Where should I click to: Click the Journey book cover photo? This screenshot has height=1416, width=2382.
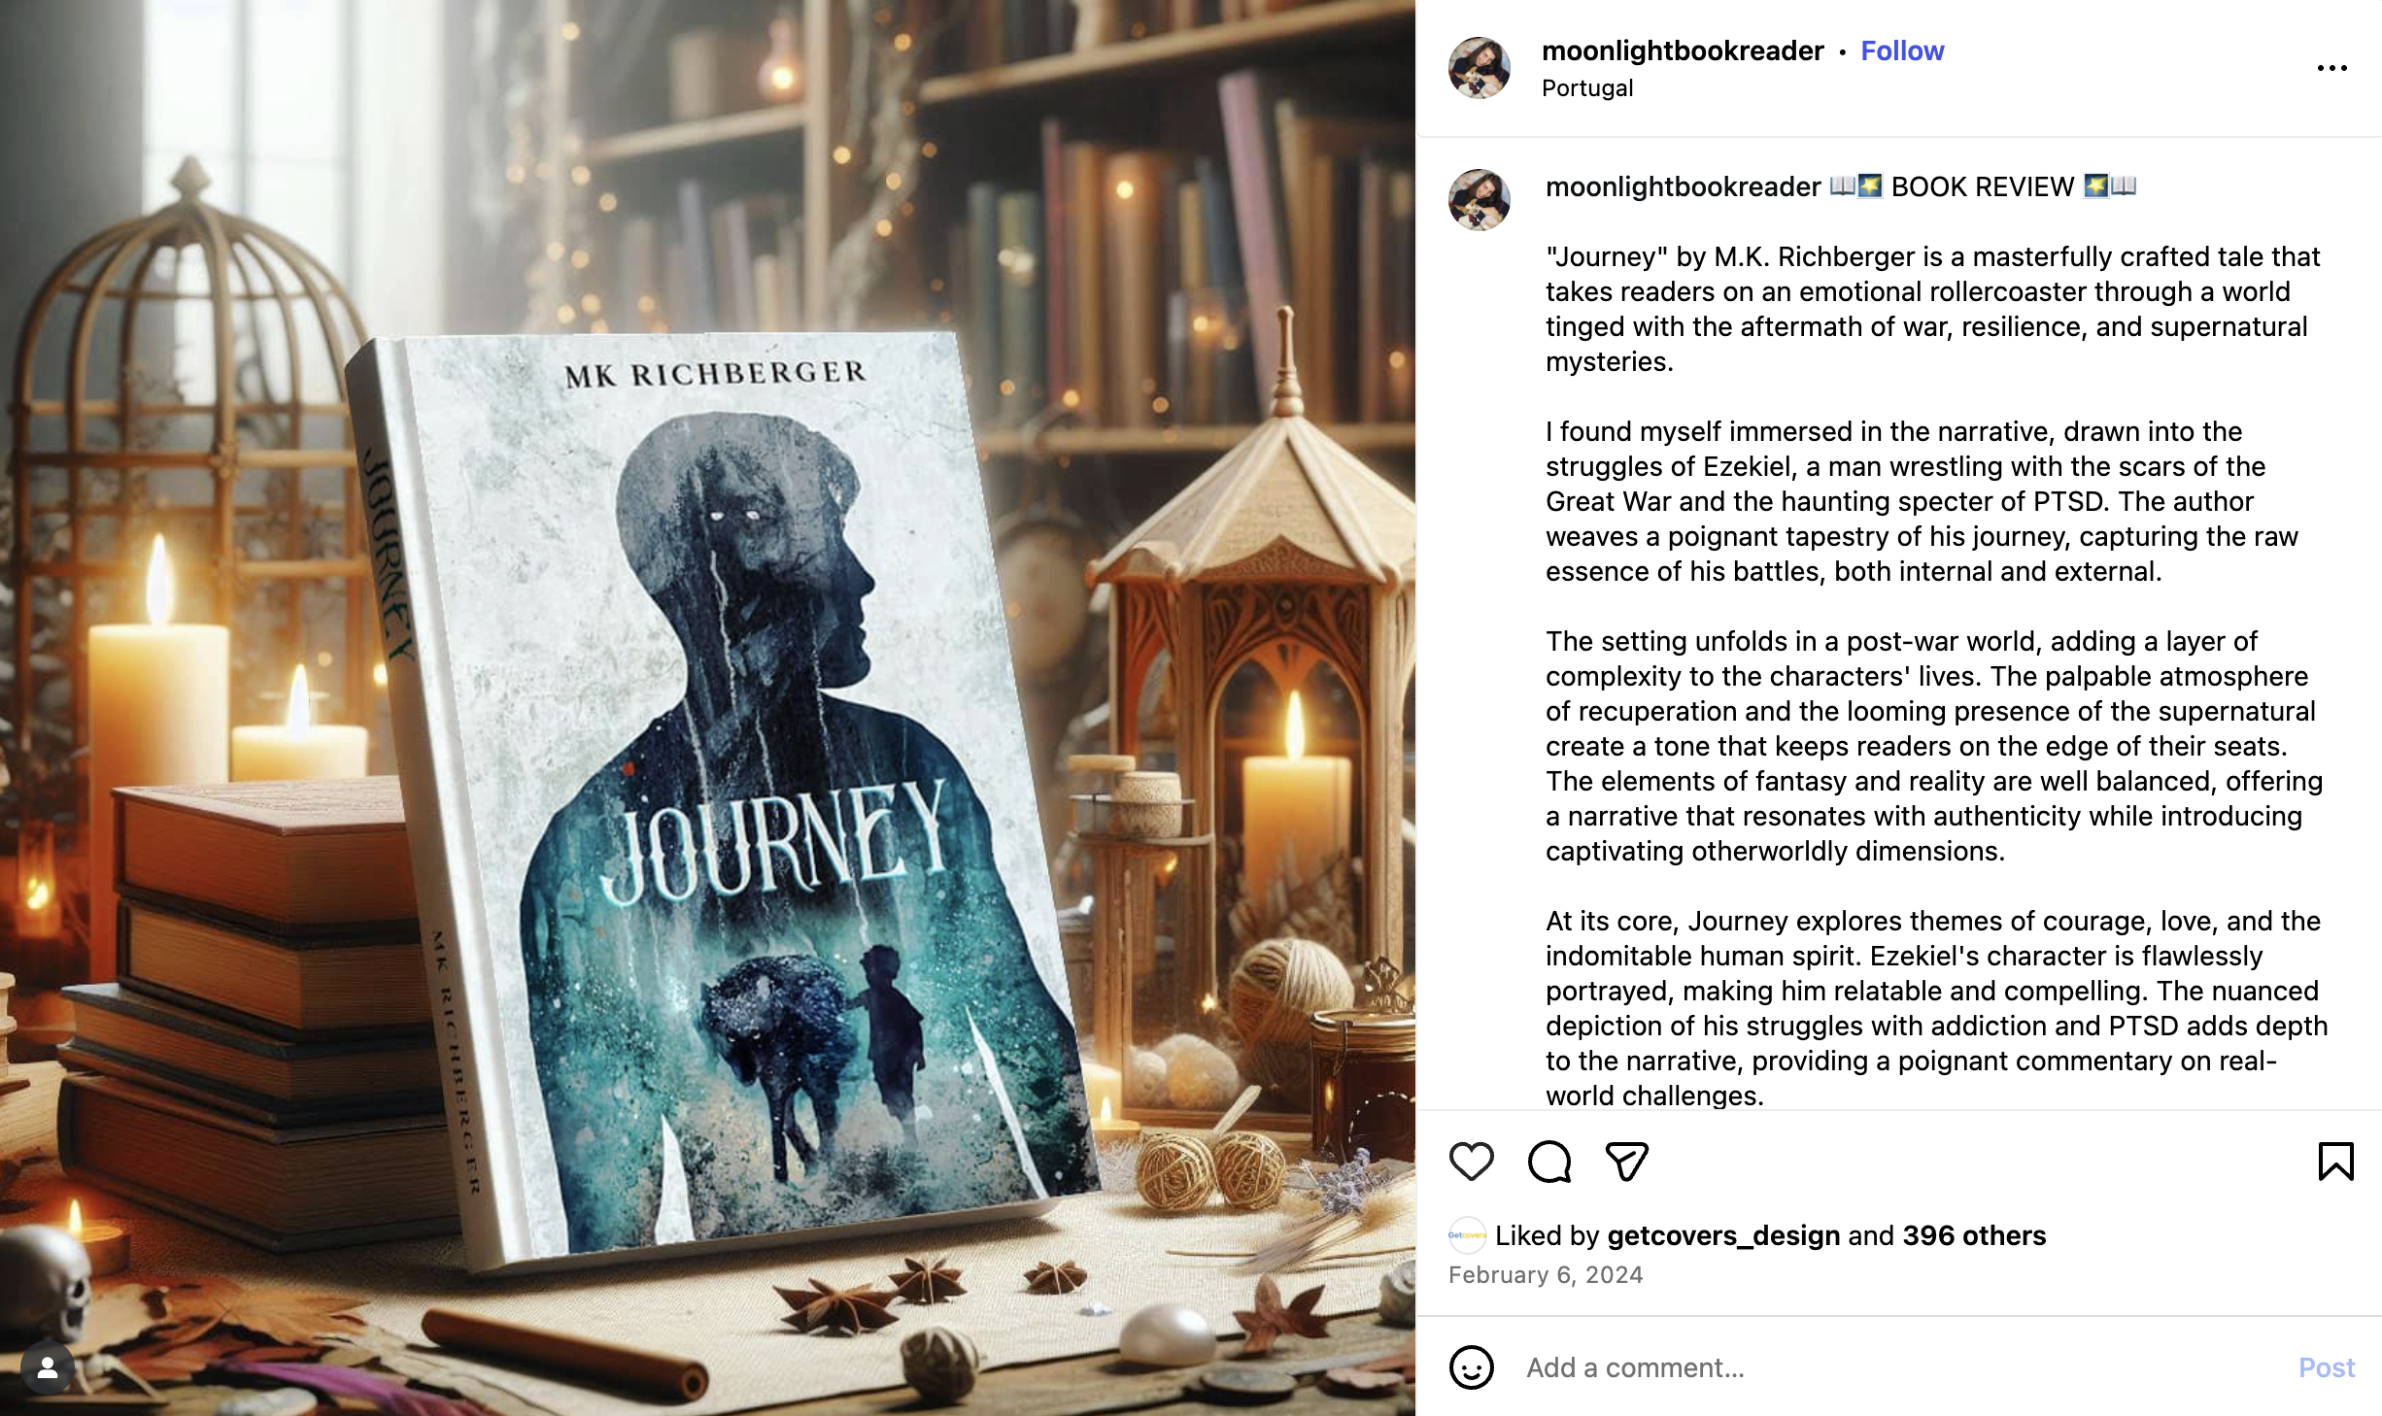(707, 708)
